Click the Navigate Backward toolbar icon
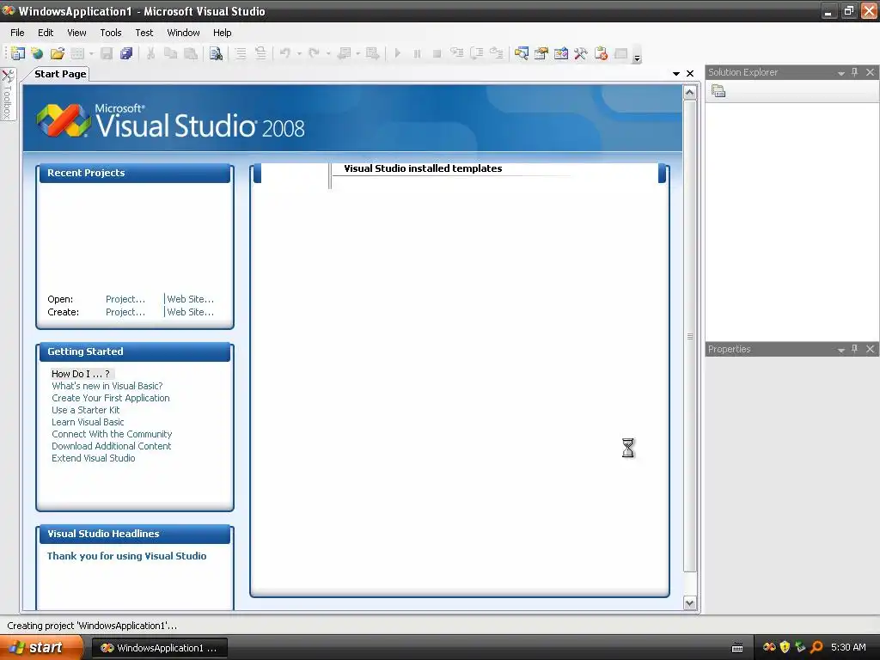 (x=344, y=53)
